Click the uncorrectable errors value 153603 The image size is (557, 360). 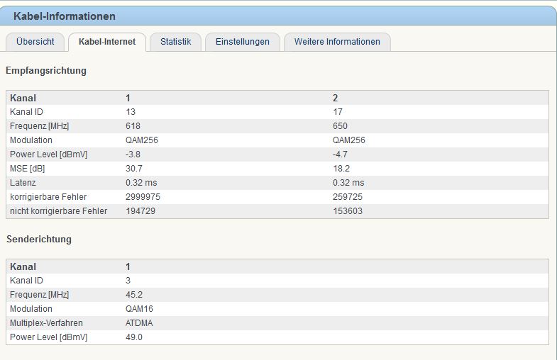348,211
